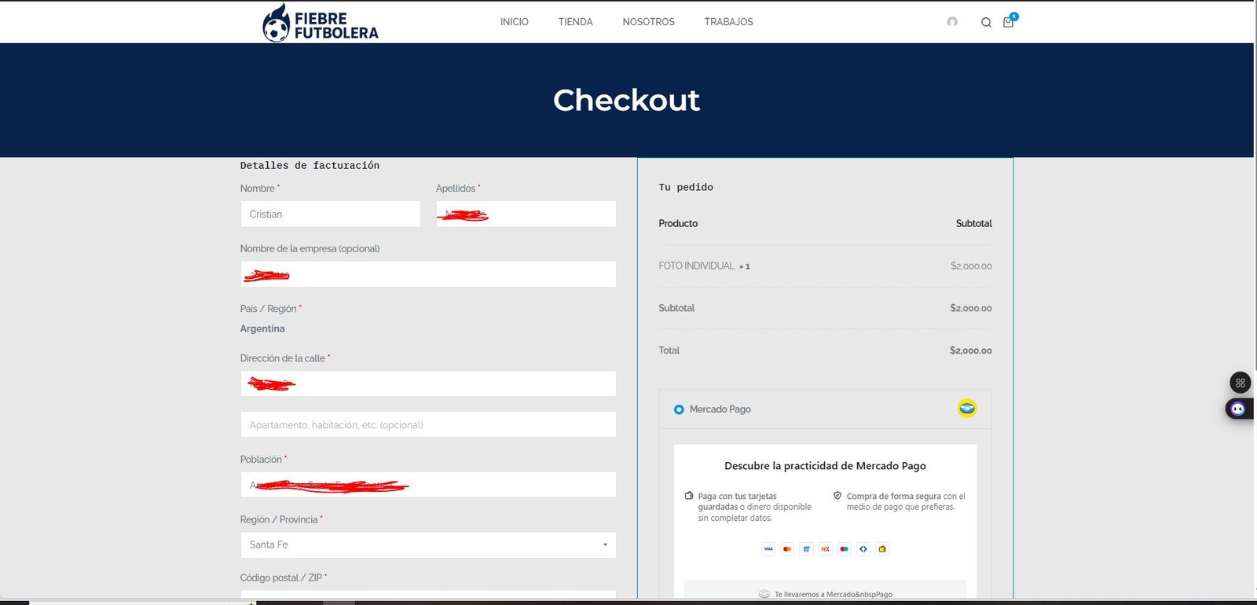Click the Mastercard payment icon
The width and height of the screenshot is (1257, 605).
787,549
